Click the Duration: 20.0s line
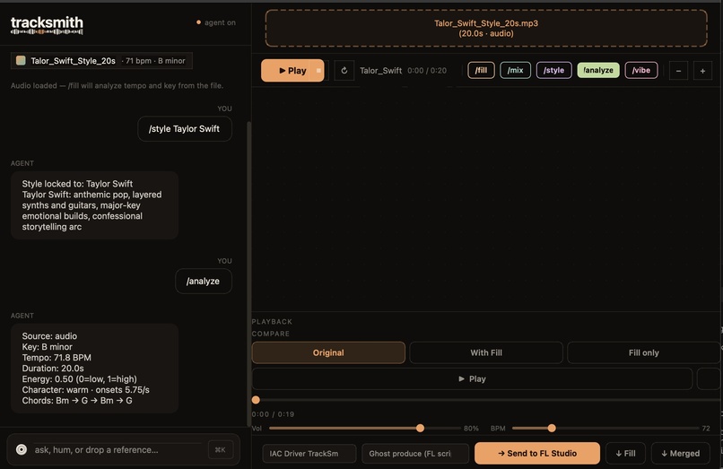The width and height of the screenshot is (723, 469). [x=53, y=369]
